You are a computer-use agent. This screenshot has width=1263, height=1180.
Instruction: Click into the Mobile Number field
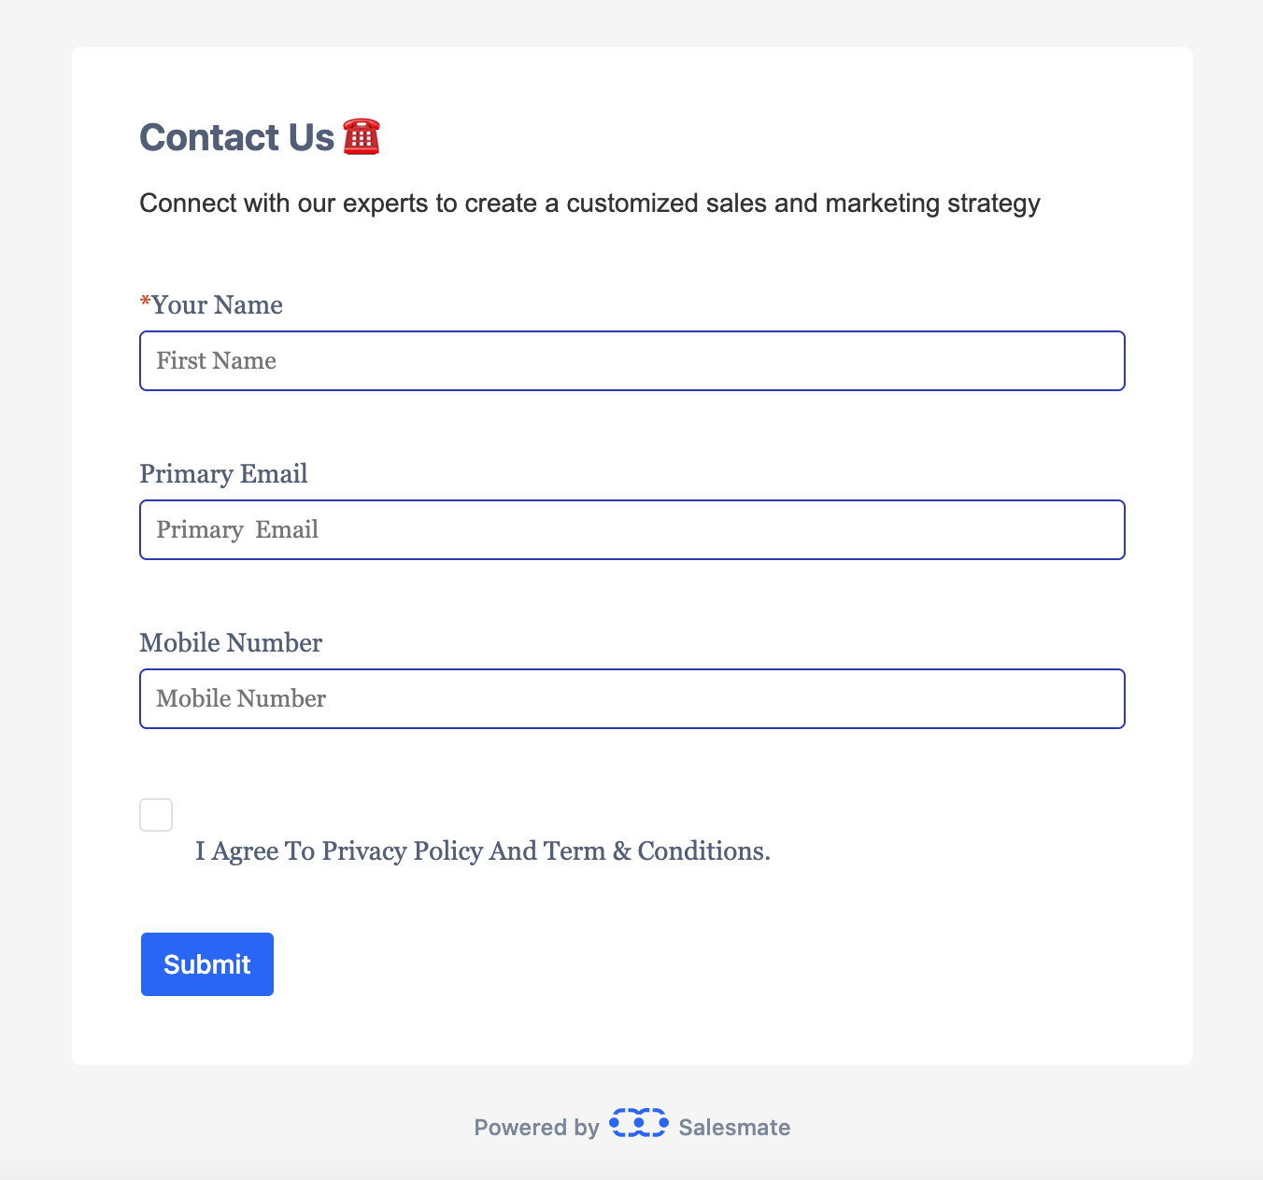(632, 699)
